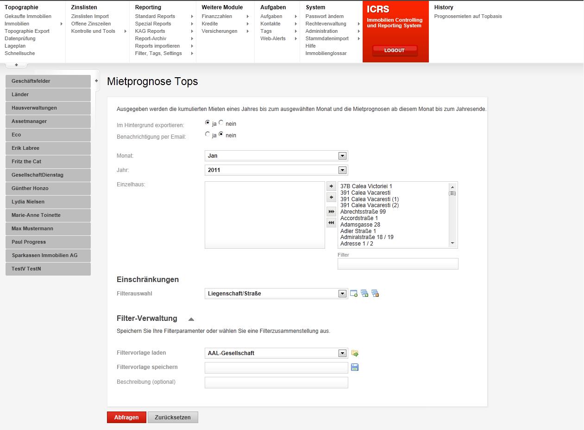This screenshot has height=430, width=584.
Task: Open the Immobilienglossar link
Action: click(326, 53)
